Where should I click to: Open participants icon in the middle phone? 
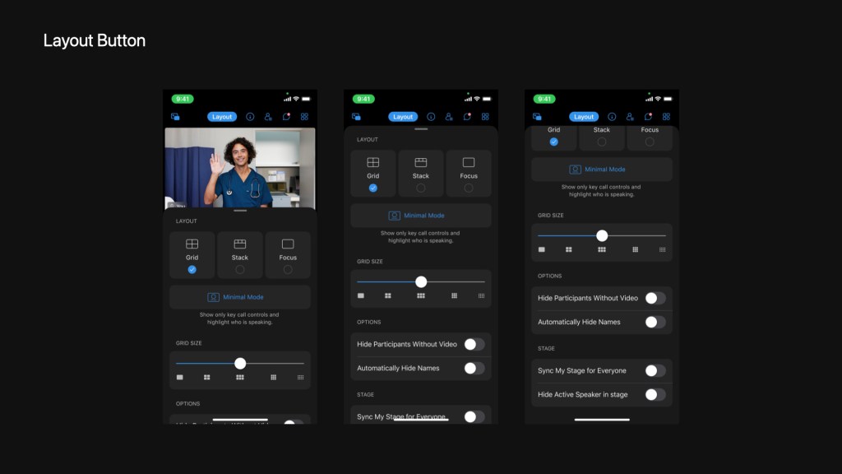[x=449, y=117]
